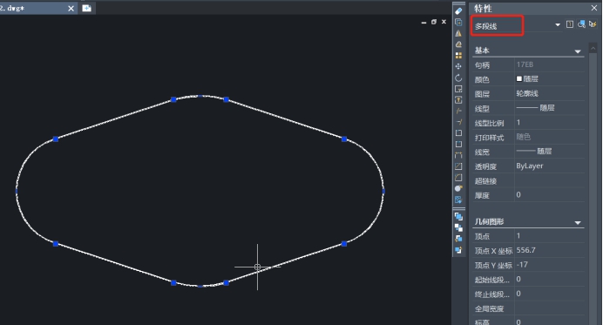Image resolution: width=603 pixels, height=325 pixels.
Task: Open the 多段线 object type dropdown
Action: click(x=517, y=25)
